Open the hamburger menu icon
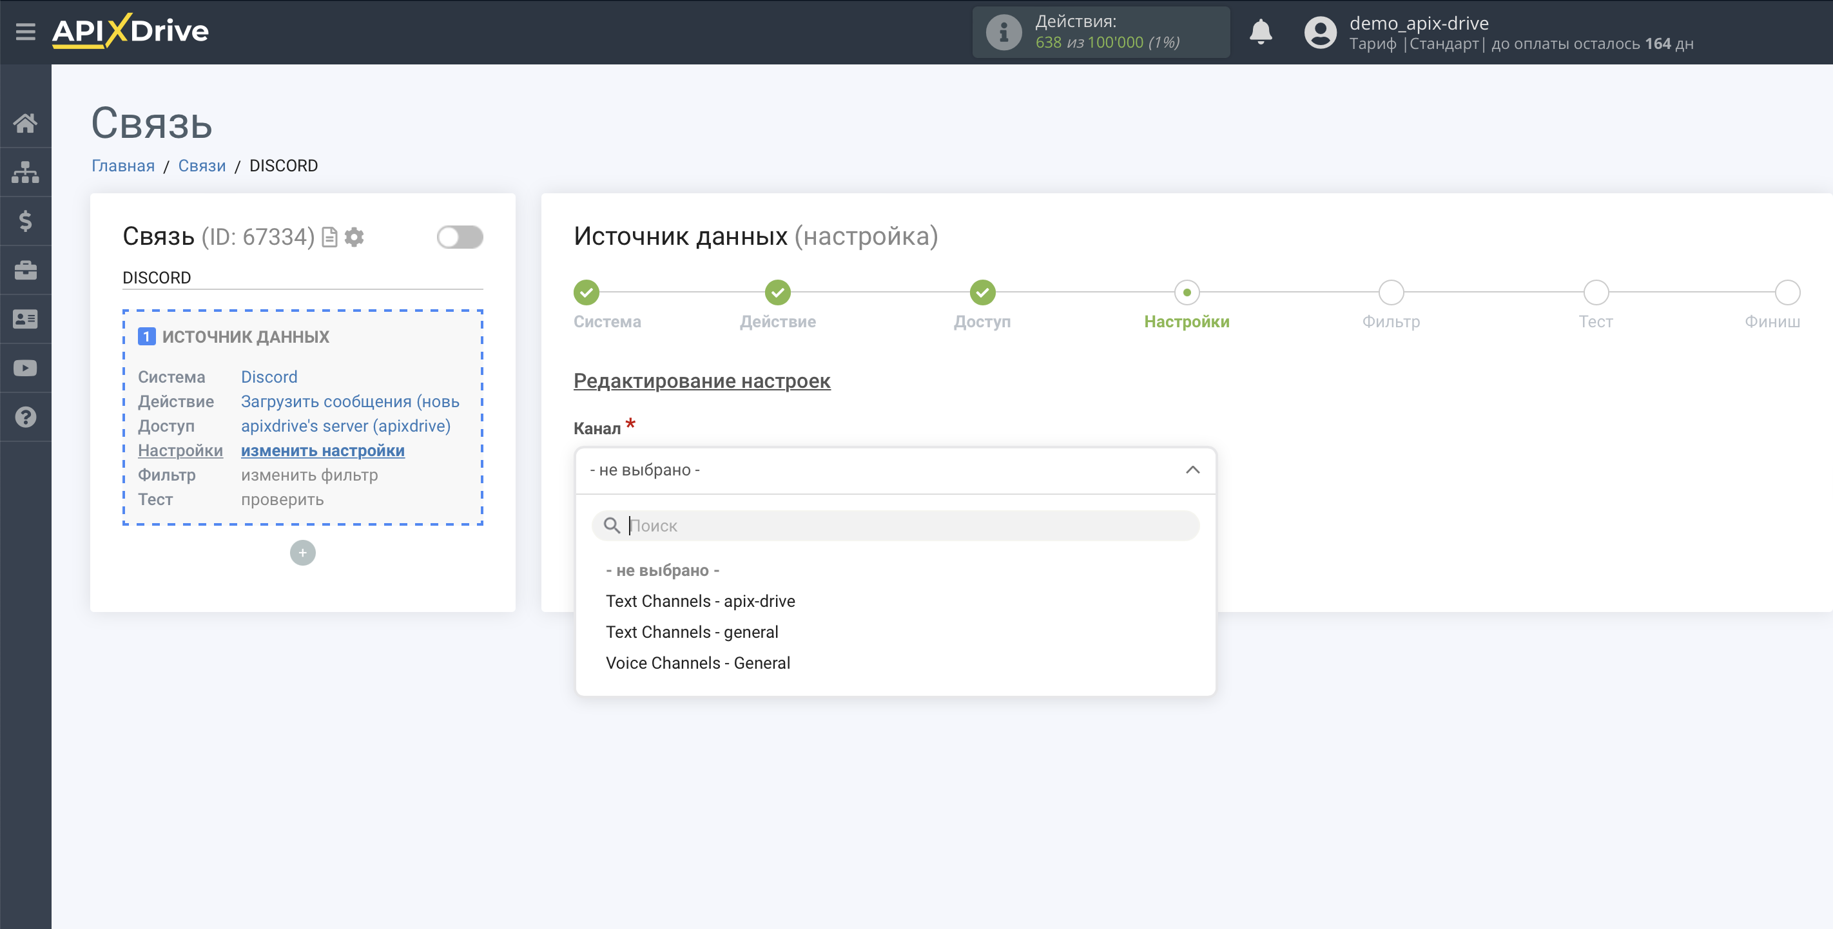The image size is (1833, 929). point(26,32)
